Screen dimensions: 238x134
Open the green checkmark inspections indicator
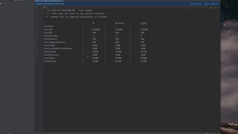click(x=212, y=7)
